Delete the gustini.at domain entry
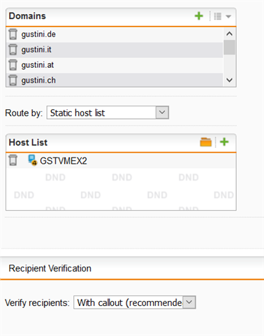264x336 pixels. coord(13,65)
